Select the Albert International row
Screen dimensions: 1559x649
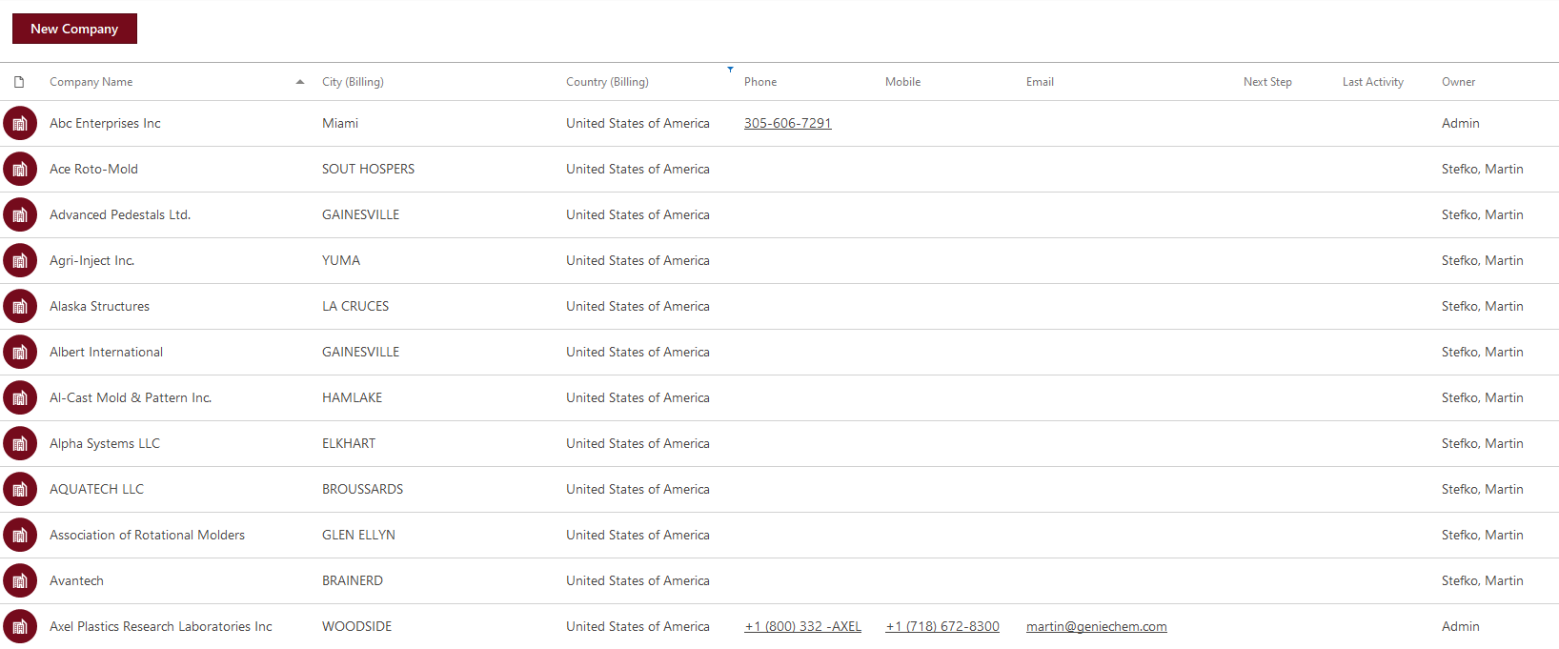tap(779, 352)
